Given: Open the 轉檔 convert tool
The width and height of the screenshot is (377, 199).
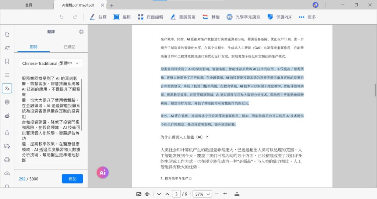Looking at the screenshot, I should tap(211, 17).
